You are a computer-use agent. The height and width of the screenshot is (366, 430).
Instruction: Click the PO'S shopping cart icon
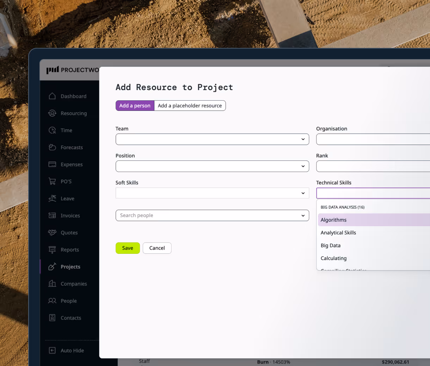pos(52,181)
